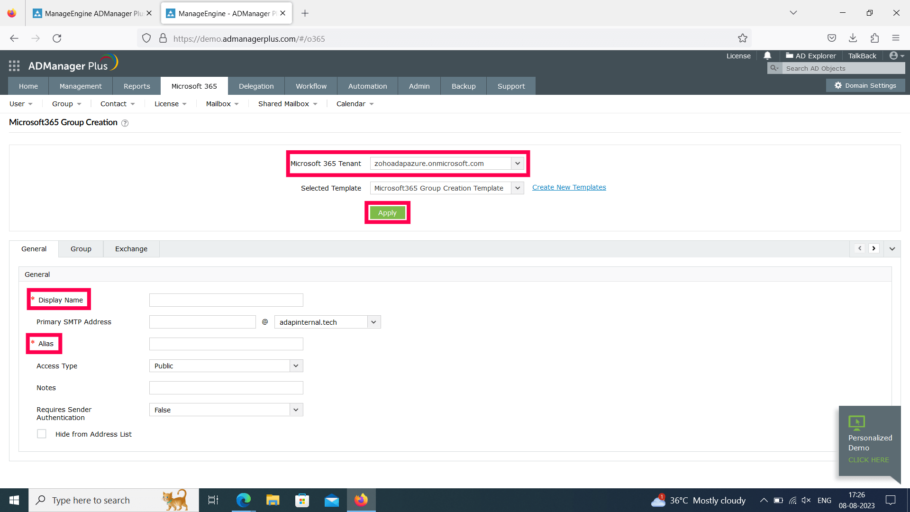Screen dimensions: 910x512
Task: Open the Create New Templates link
Action: (569, 187)
